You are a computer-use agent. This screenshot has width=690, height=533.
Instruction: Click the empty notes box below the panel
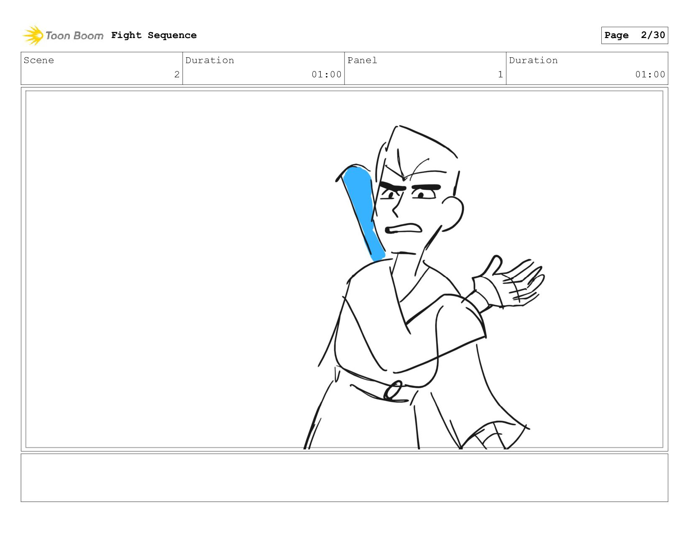point(344,478)
